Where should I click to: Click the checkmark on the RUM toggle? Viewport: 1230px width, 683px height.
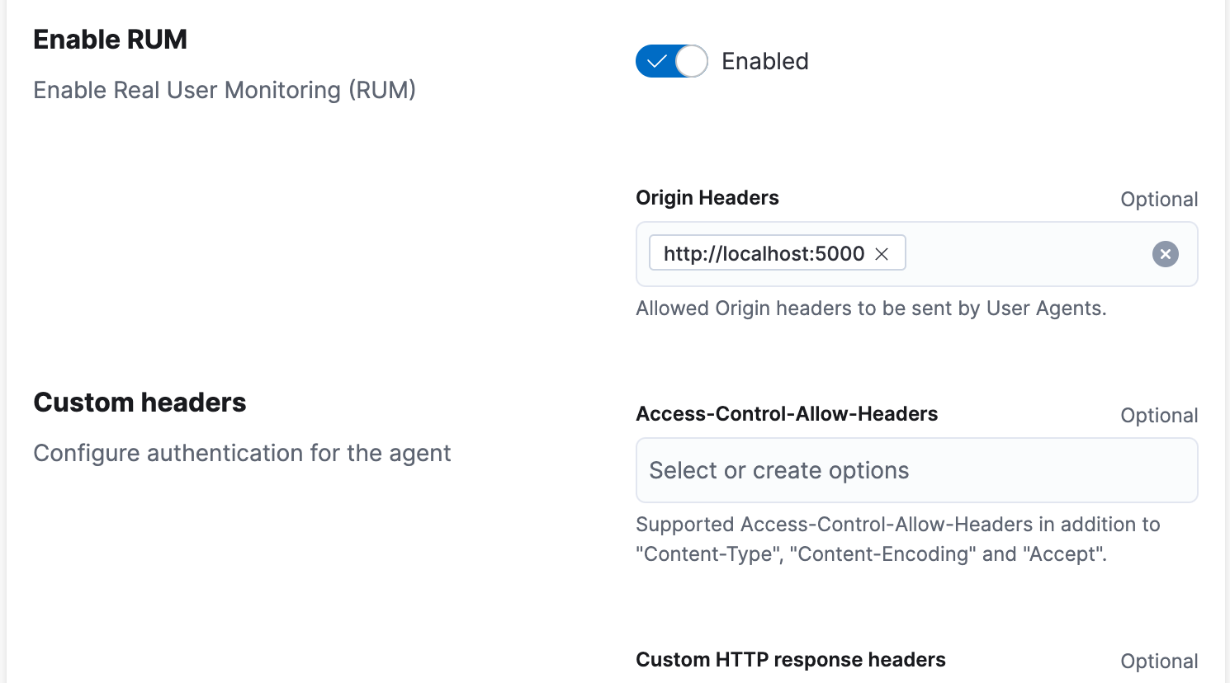coord(656,60)
